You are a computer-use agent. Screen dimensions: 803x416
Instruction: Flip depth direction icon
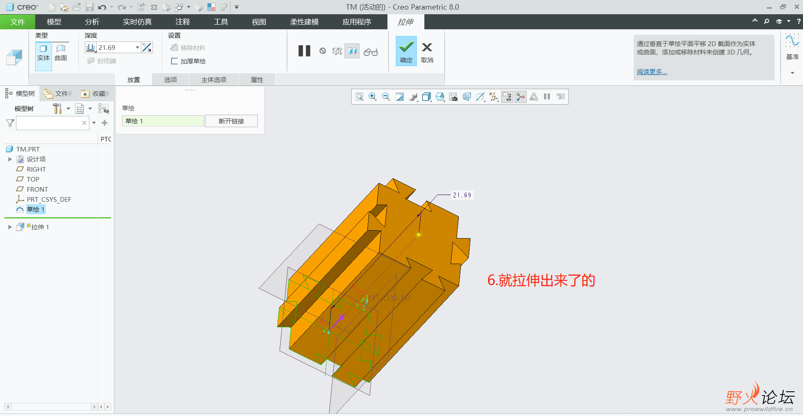(x=147, y=48)
